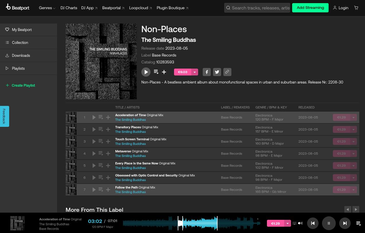
Task: Expand price dropdown for Metaverse
Action: pyautogui.click(x=354, y=154)
